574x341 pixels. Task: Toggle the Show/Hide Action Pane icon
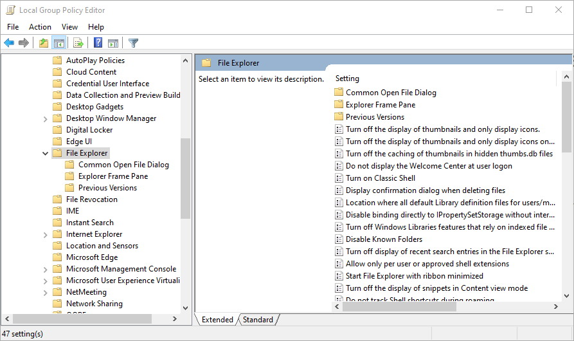(x=113, y=43)
